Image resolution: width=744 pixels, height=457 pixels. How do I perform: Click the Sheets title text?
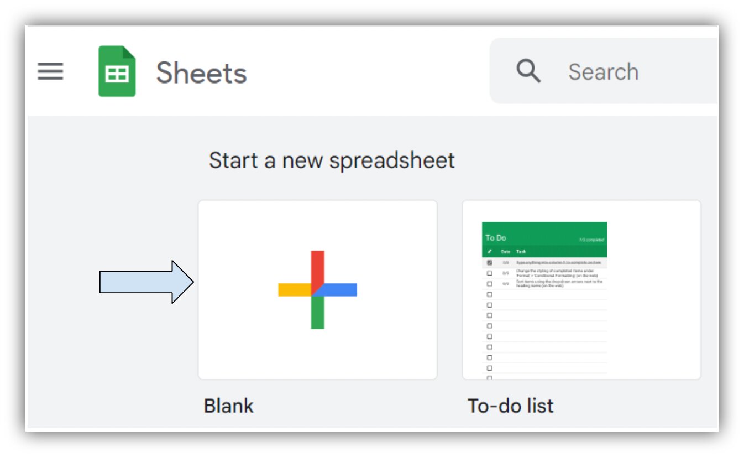click(x=201, y=73)
